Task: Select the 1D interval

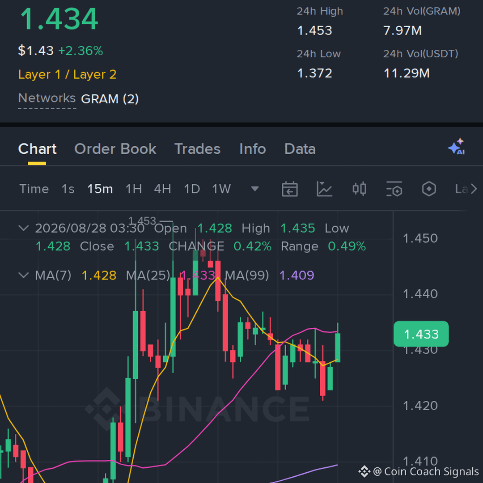Action: coord(192,189)
